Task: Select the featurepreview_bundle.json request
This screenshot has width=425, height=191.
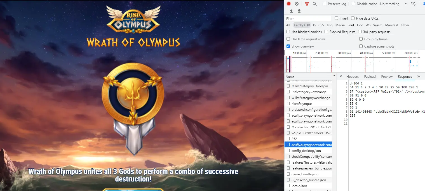Action: tap(308, 168)
